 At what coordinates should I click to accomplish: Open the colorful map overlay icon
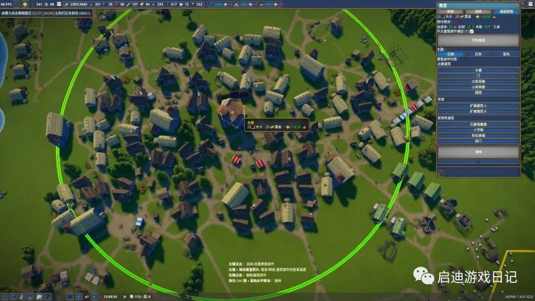(39, 297)
